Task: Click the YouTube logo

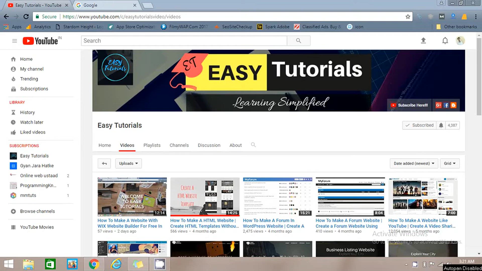Action: click(40, 41)
